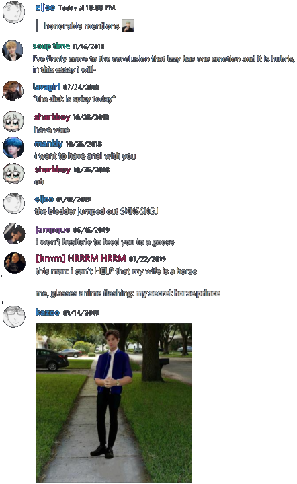Open the jampque username

tap(52, 230)
